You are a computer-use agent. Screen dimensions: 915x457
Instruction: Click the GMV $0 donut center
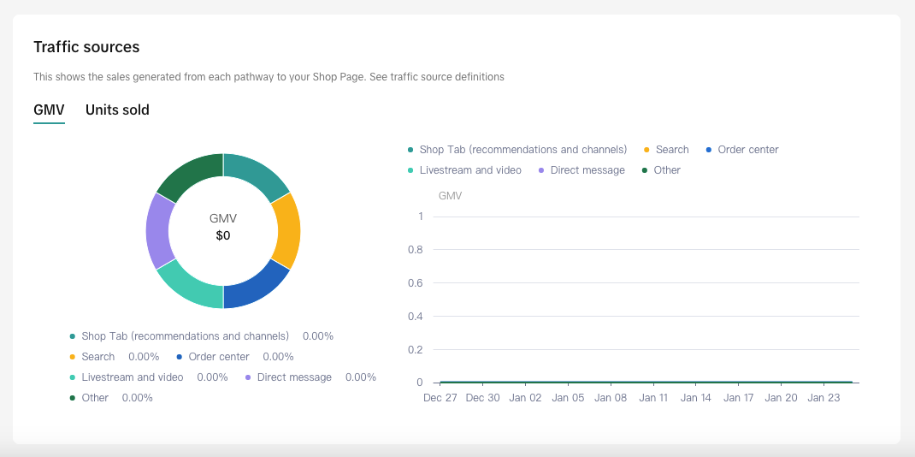pos(223,228)
